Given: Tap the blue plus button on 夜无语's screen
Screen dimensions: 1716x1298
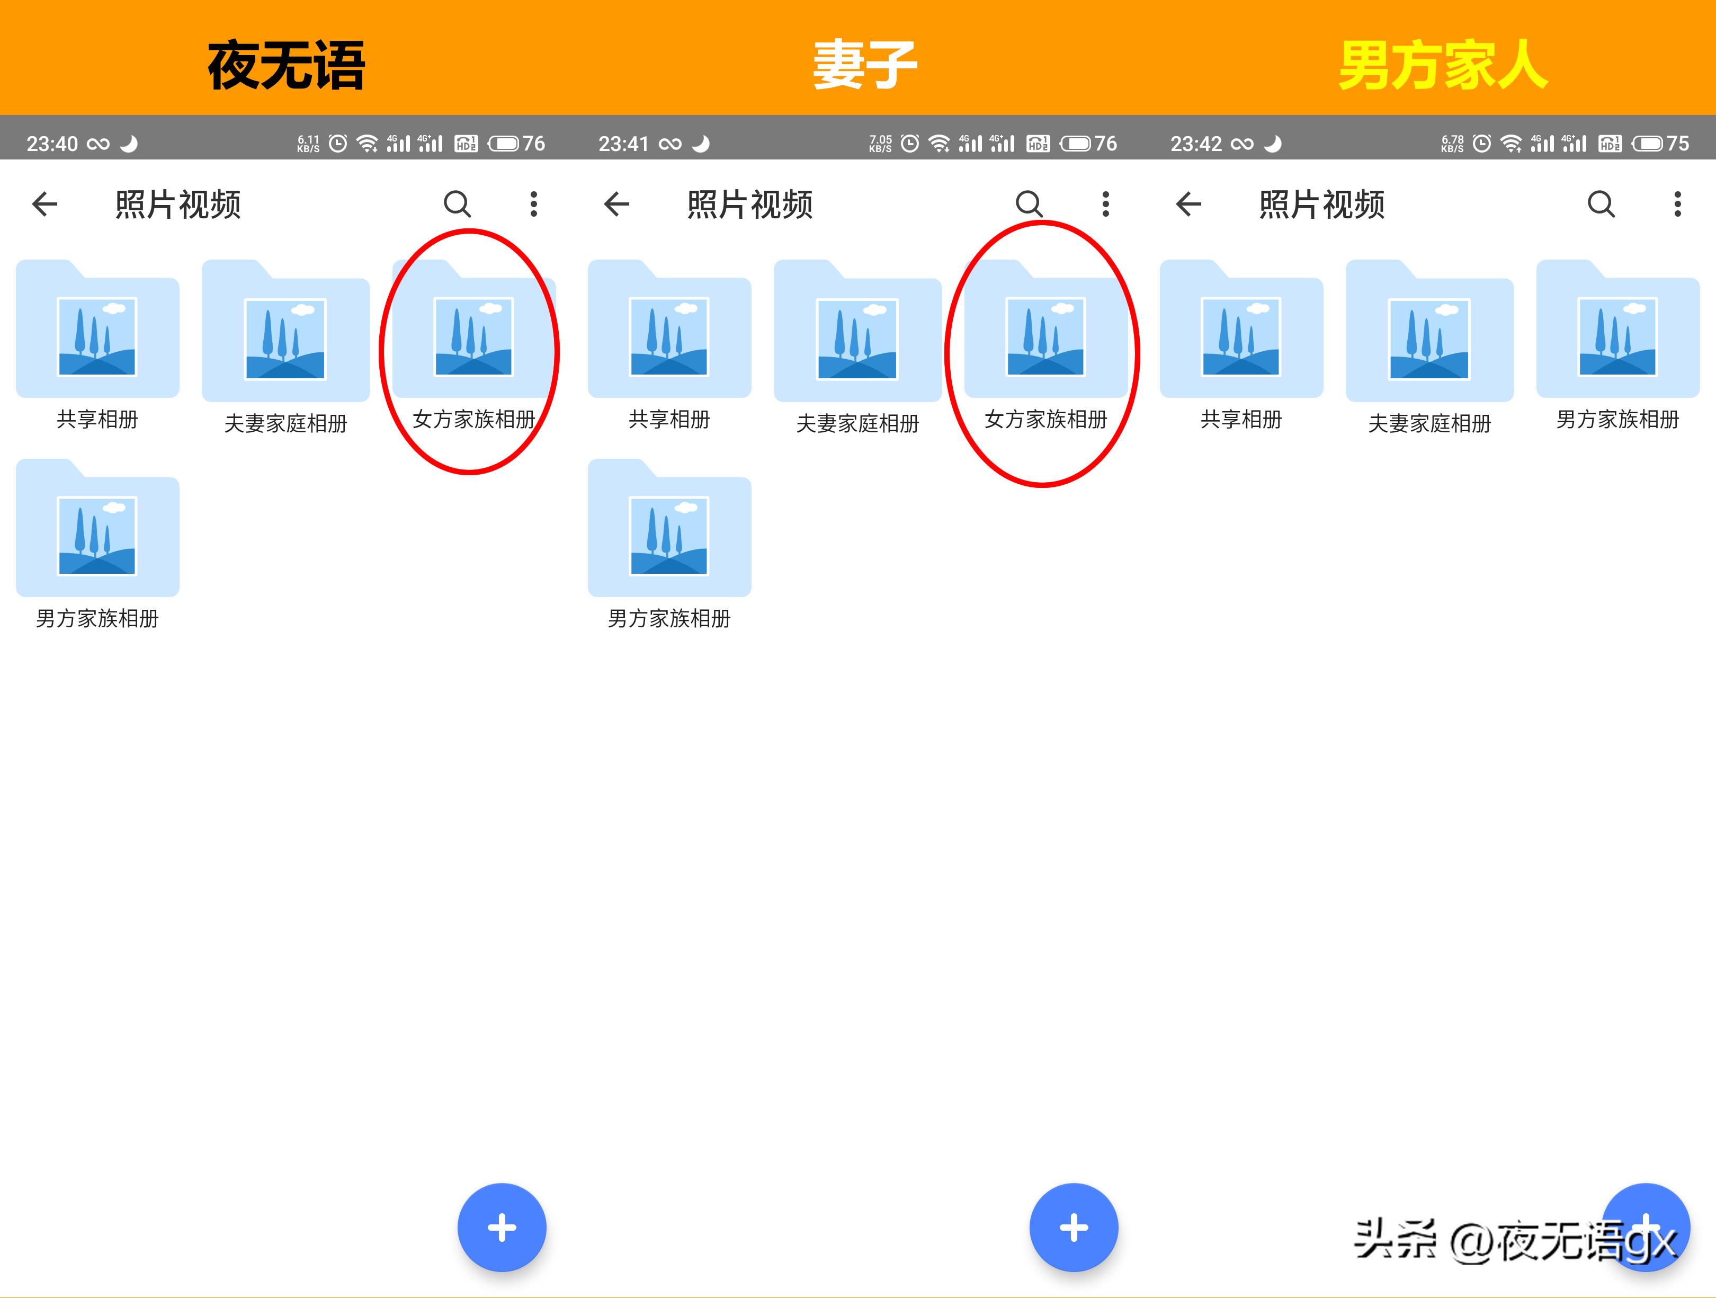Looking at the screenshot, I should pos(502,1228).
